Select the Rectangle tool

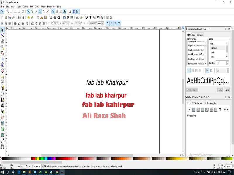[2, 59]
